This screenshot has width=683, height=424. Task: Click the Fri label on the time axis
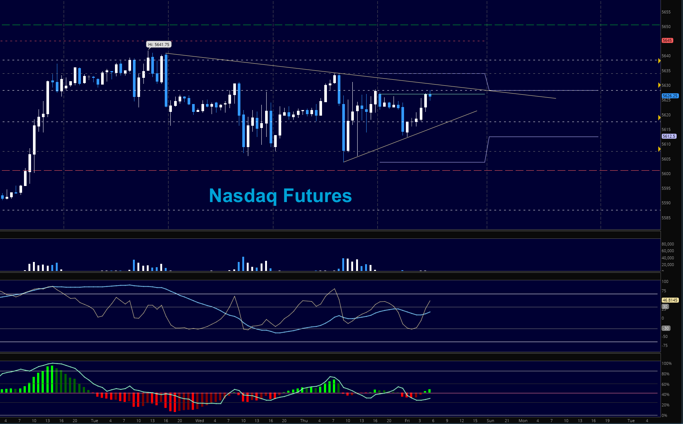click(407, 421)
